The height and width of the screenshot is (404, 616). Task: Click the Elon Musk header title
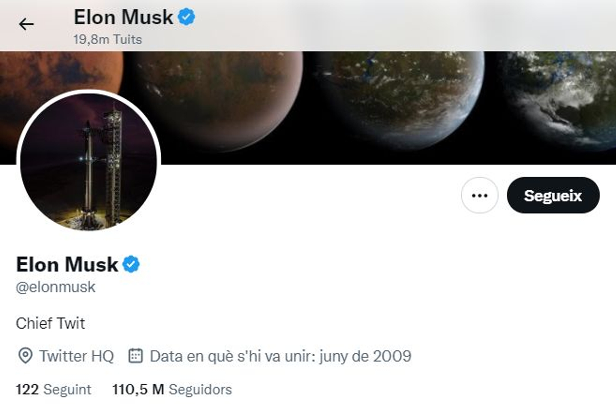(123, 16)
